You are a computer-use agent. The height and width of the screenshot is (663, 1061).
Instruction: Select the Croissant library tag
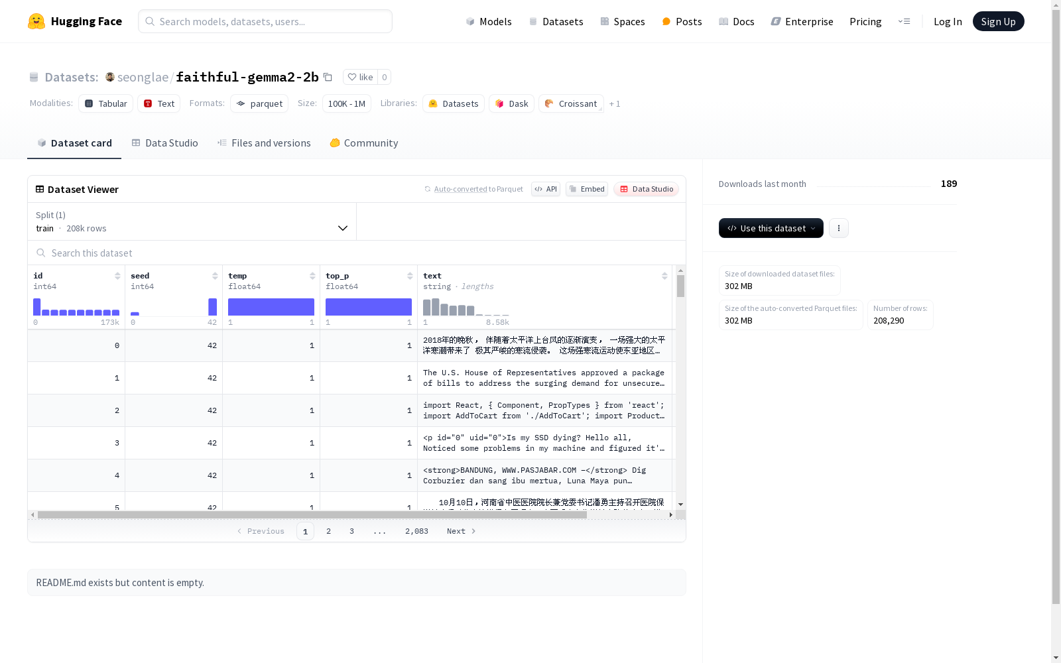click(571, 103)
